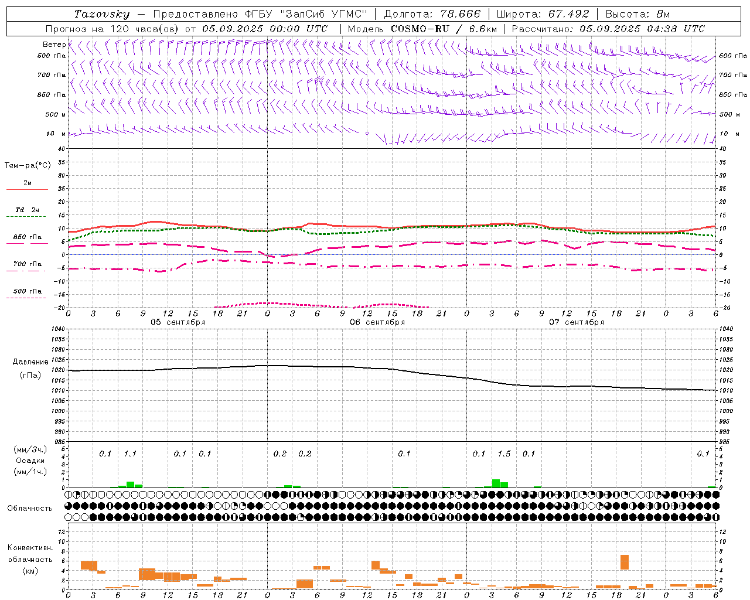
Task: Click the 'Тем-ра(°C)' temperature panel label
Action: [28, 166]
